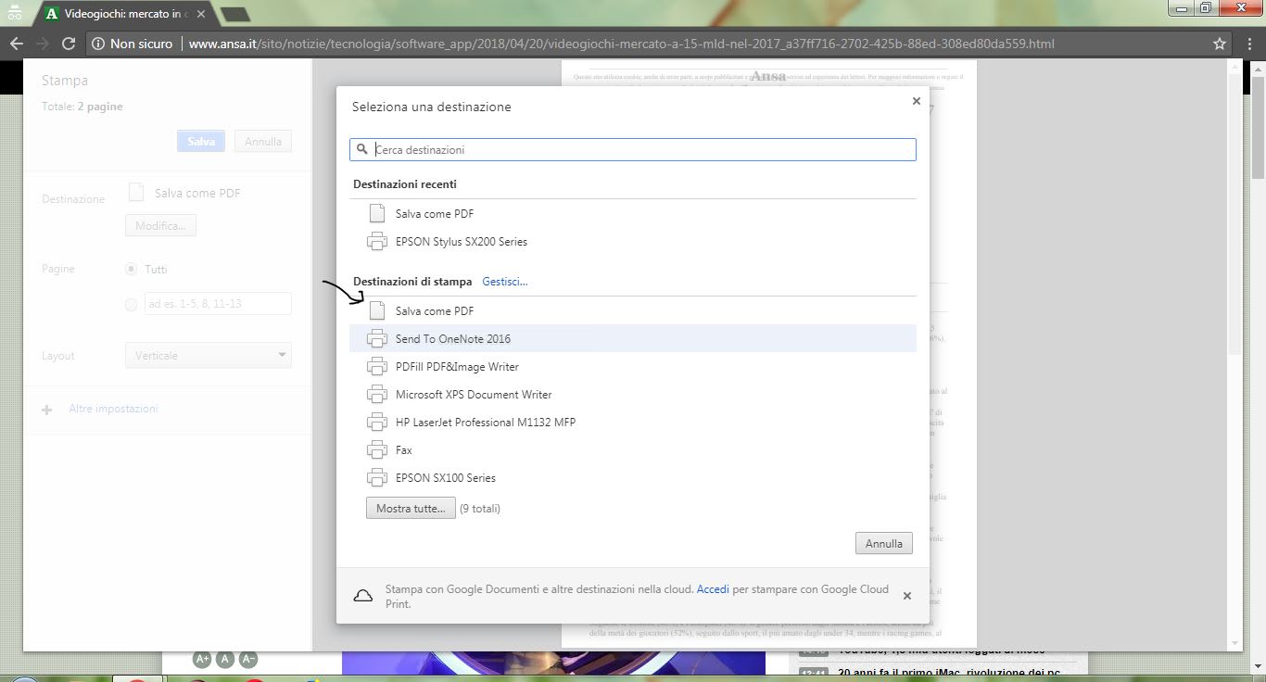This screenshot has width=1266, height=682.
Task: Reload the page with the refresh icon
Action: coord(69,44)
